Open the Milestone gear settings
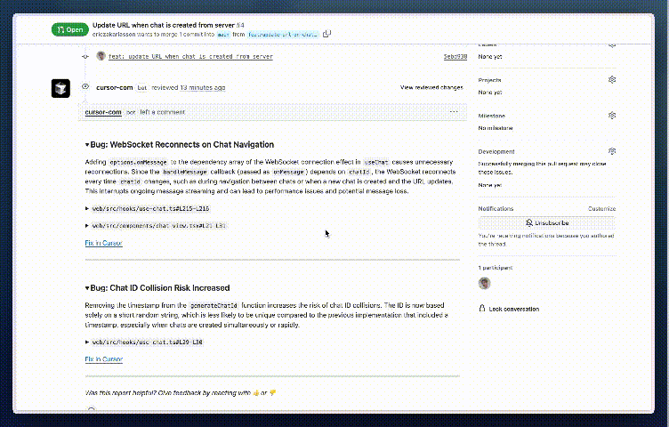Viewport: 669px width, 427px height. tap(612, 116)
